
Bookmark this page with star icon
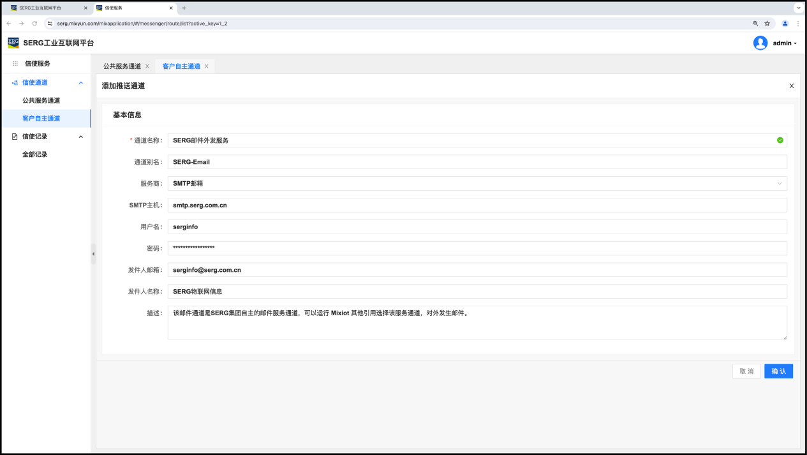coord(767,23)
